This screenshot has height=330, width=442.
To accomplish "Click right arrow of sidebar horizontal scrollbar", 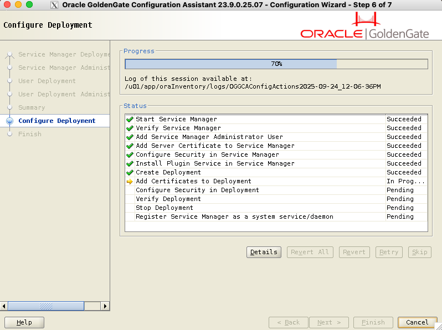I will (x=106, y=306).
